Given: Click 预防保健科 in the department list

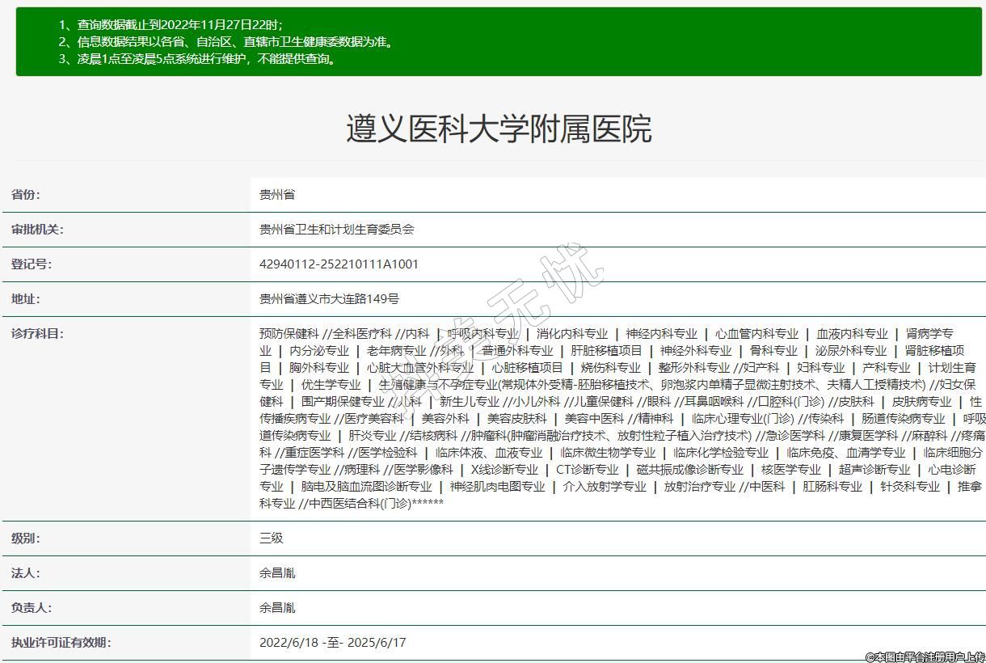Looking at the screenshot, I should point(289,334).
